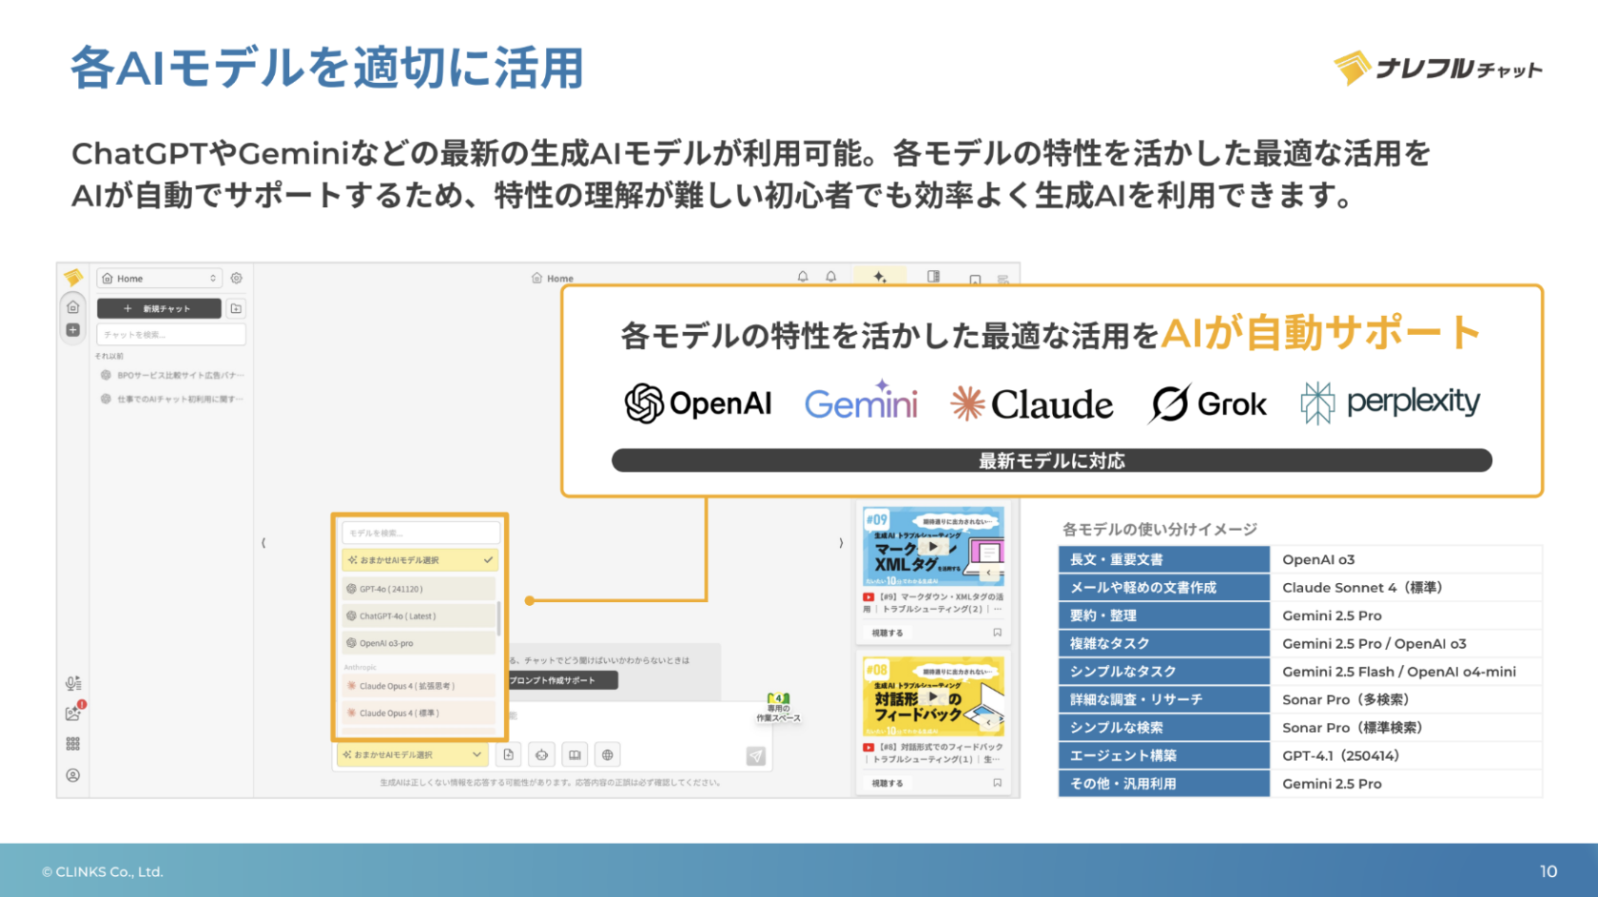This screenshot has height=897, width=1598.
Task: Click the 新規チャット button
Action: (x=158, y=308)
